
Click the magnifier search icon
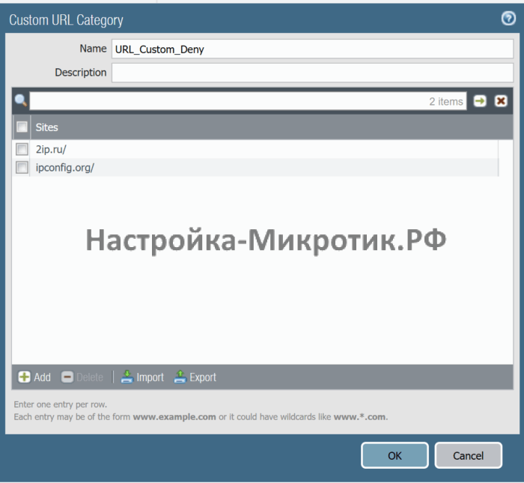[x=21, y=100]
